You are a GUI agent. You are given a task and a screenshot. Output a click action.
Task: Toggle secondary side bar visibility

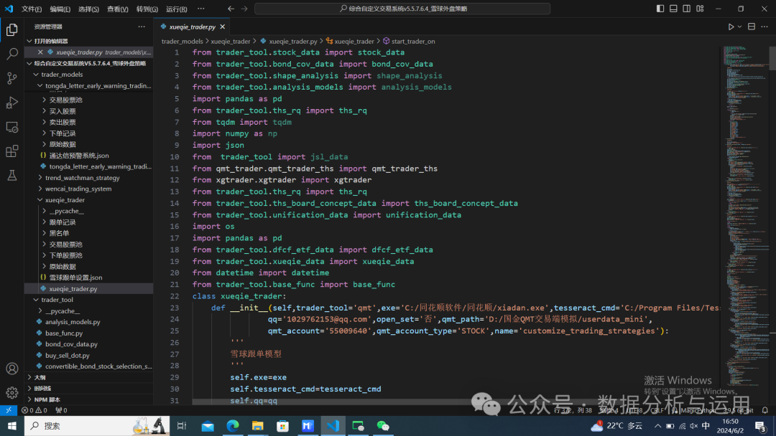(x=687, y=9)
